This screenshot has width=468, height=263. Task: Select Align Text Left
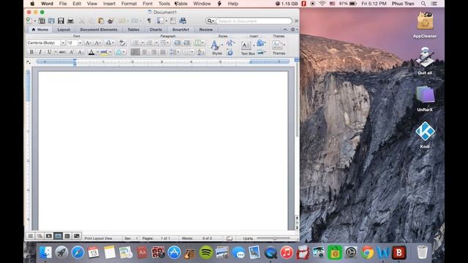coord(135,52)
